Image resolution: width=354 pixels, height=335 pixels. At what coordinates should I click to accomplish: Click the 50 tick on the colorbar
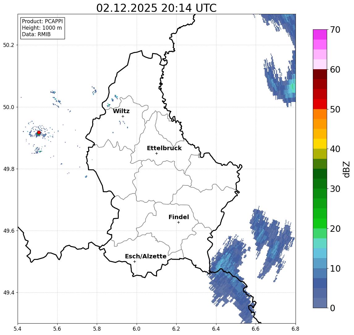click(x=335, y=109)
